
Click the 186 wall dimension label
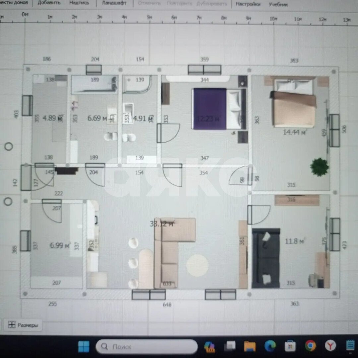click(47, 59)
